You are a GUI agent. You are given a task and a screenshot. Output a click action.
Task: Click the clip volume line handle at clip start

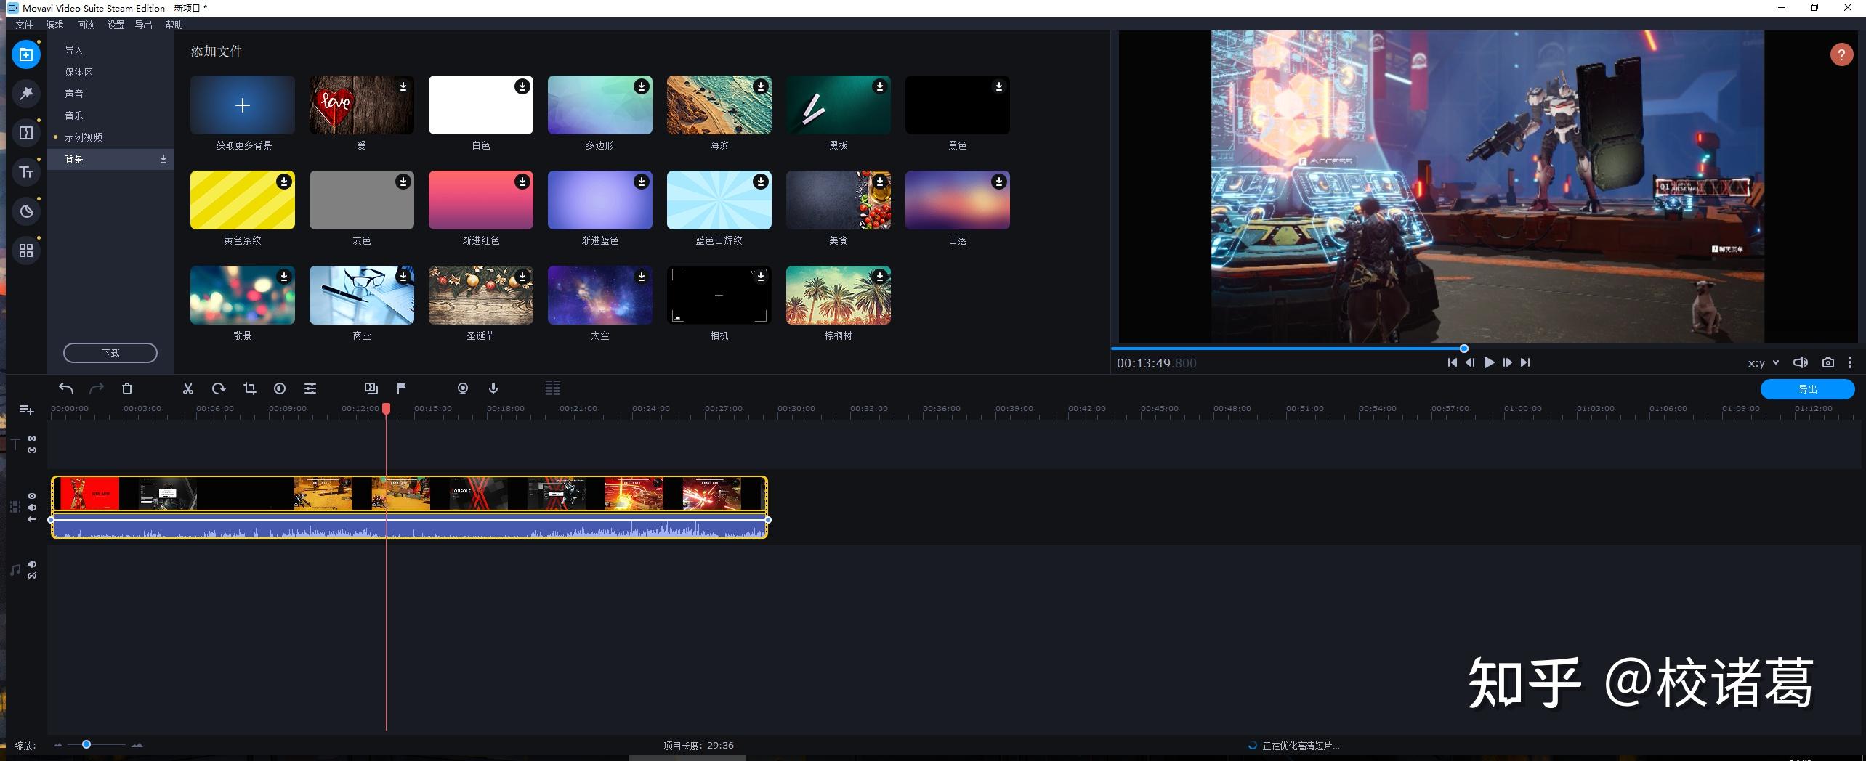[x=51, y=520]
